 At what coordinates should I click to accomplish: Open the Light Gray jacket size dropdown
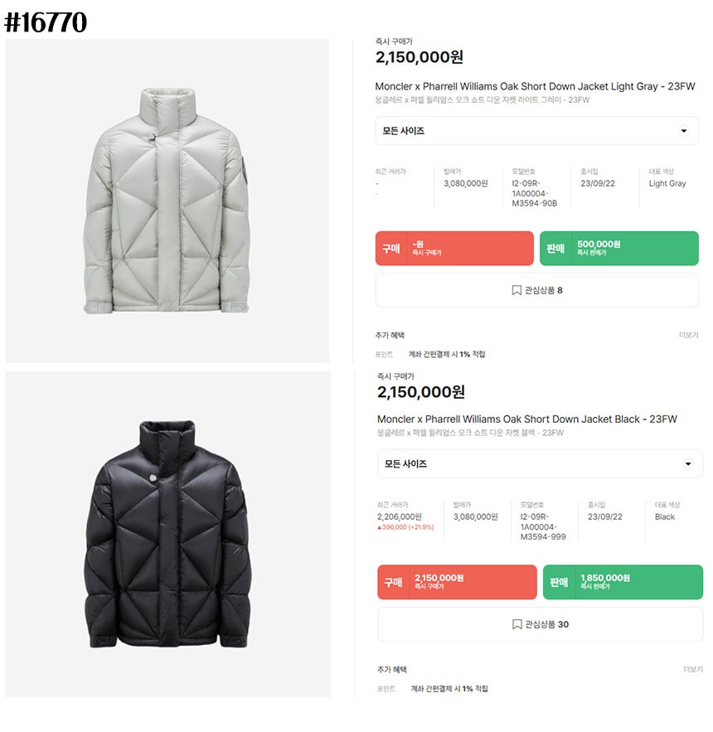click(x=536, y=131)
